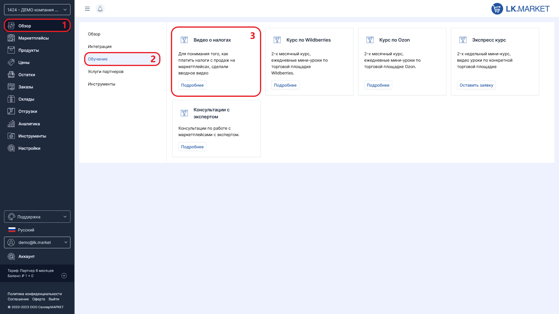Click the Поддержка headset icon
The height and width of the screenshot is (314, 559).
click(x=11, y=217)
